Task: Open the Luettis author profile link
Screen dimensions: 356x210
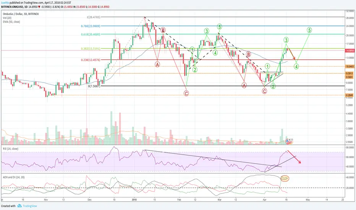Action: (4, 3)
